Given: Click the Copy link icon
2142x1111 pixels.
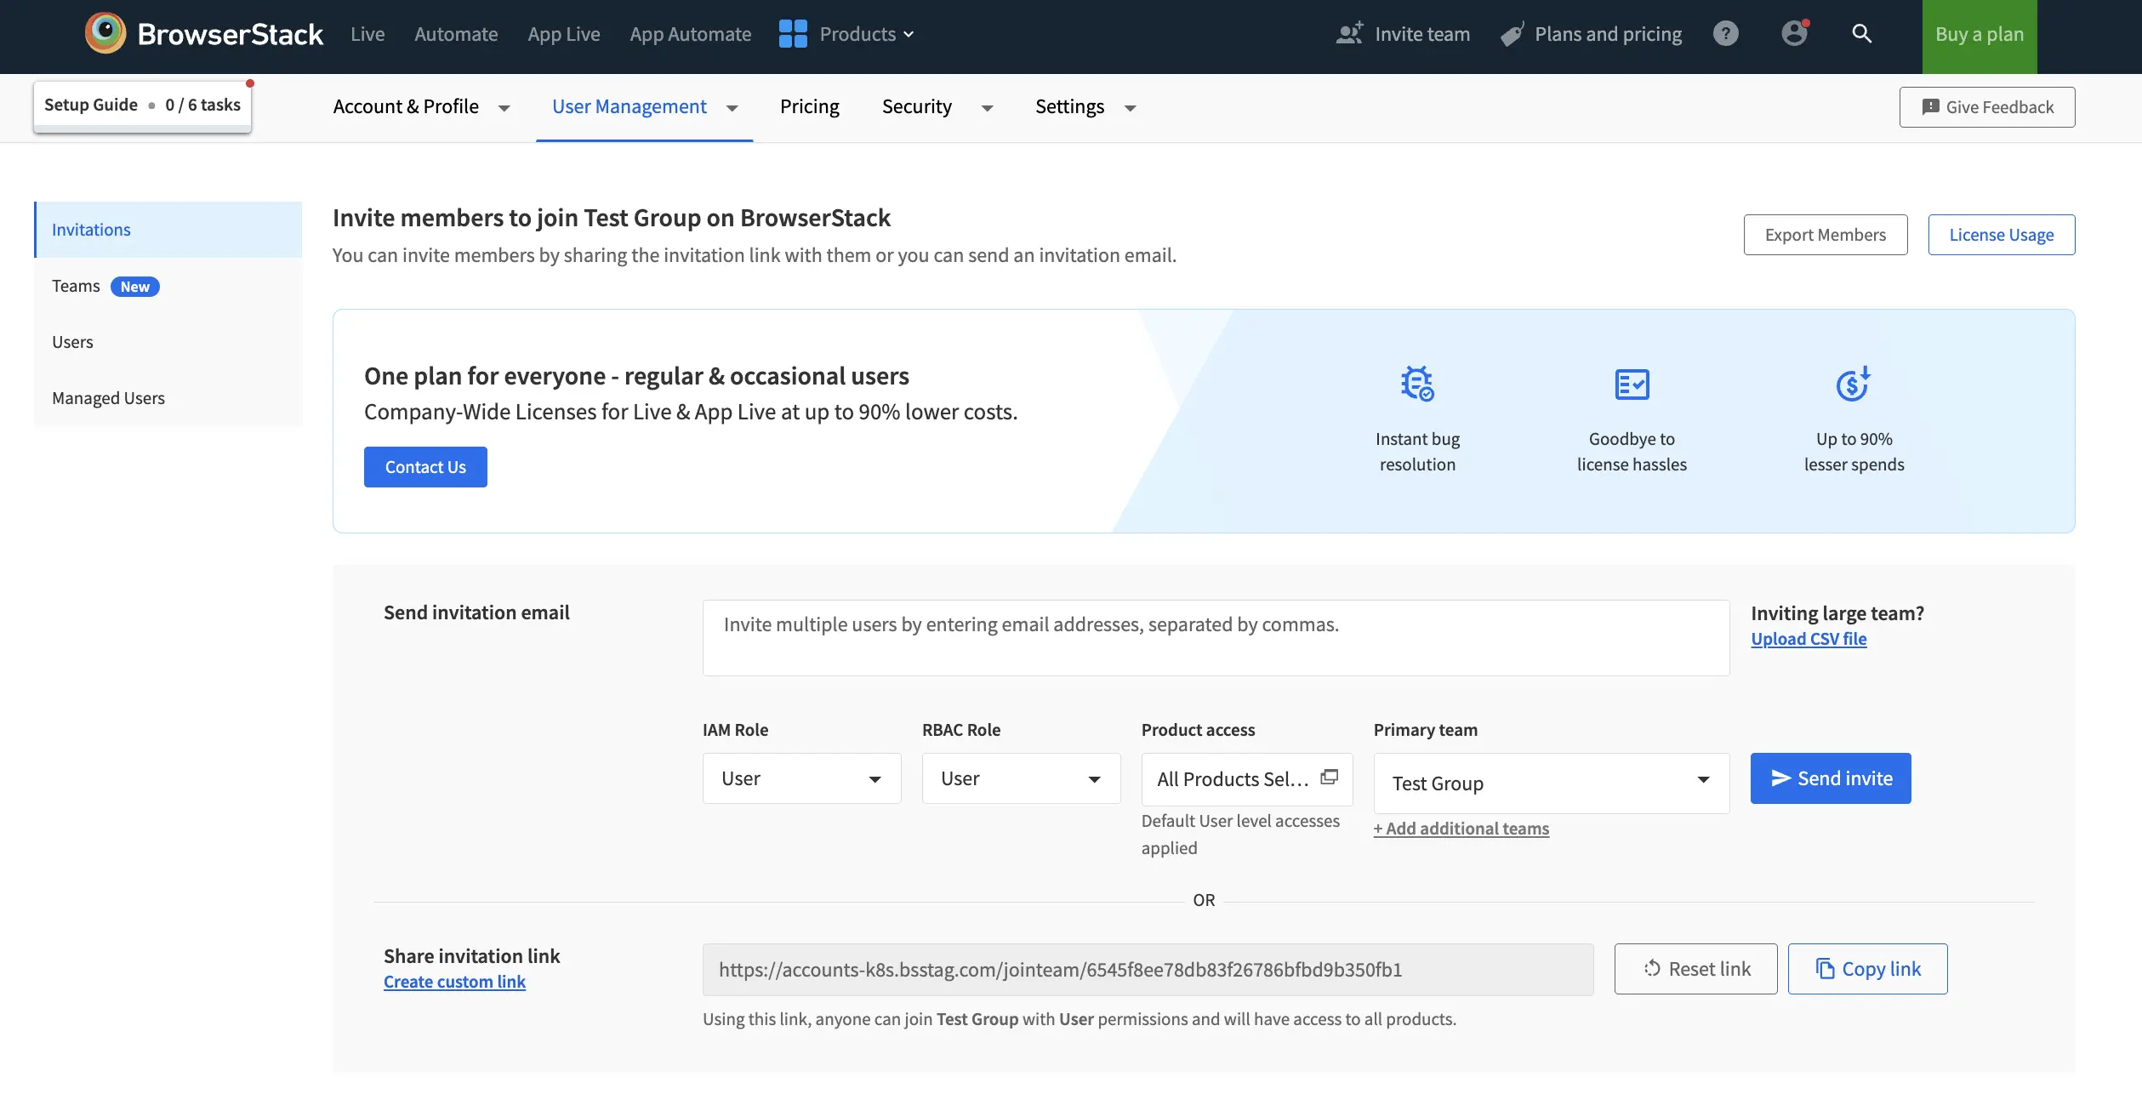Looking at the screenshot, I should (1825, 968).
